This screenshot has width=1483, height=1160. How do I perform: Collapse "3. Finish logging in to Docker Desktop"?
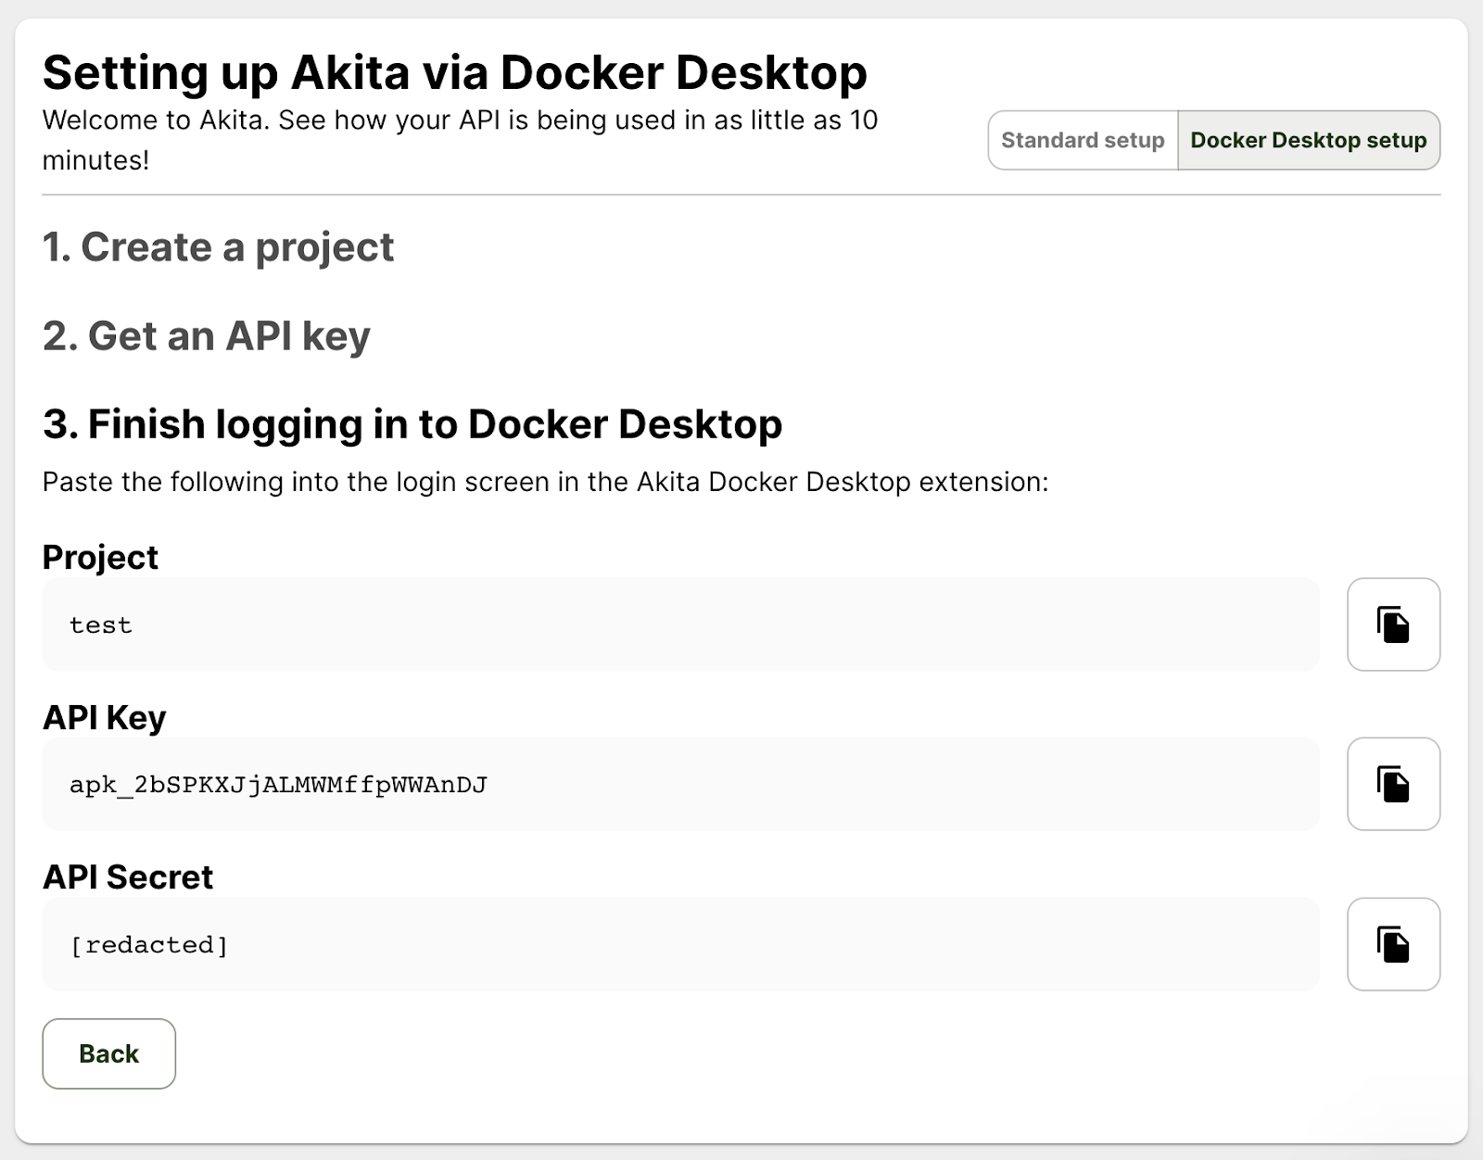(x=412, y=424)
